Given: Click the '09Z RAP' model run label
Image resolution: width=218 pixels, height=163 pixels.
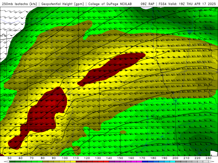Looking at the screenshot, I should click(147, 4).
